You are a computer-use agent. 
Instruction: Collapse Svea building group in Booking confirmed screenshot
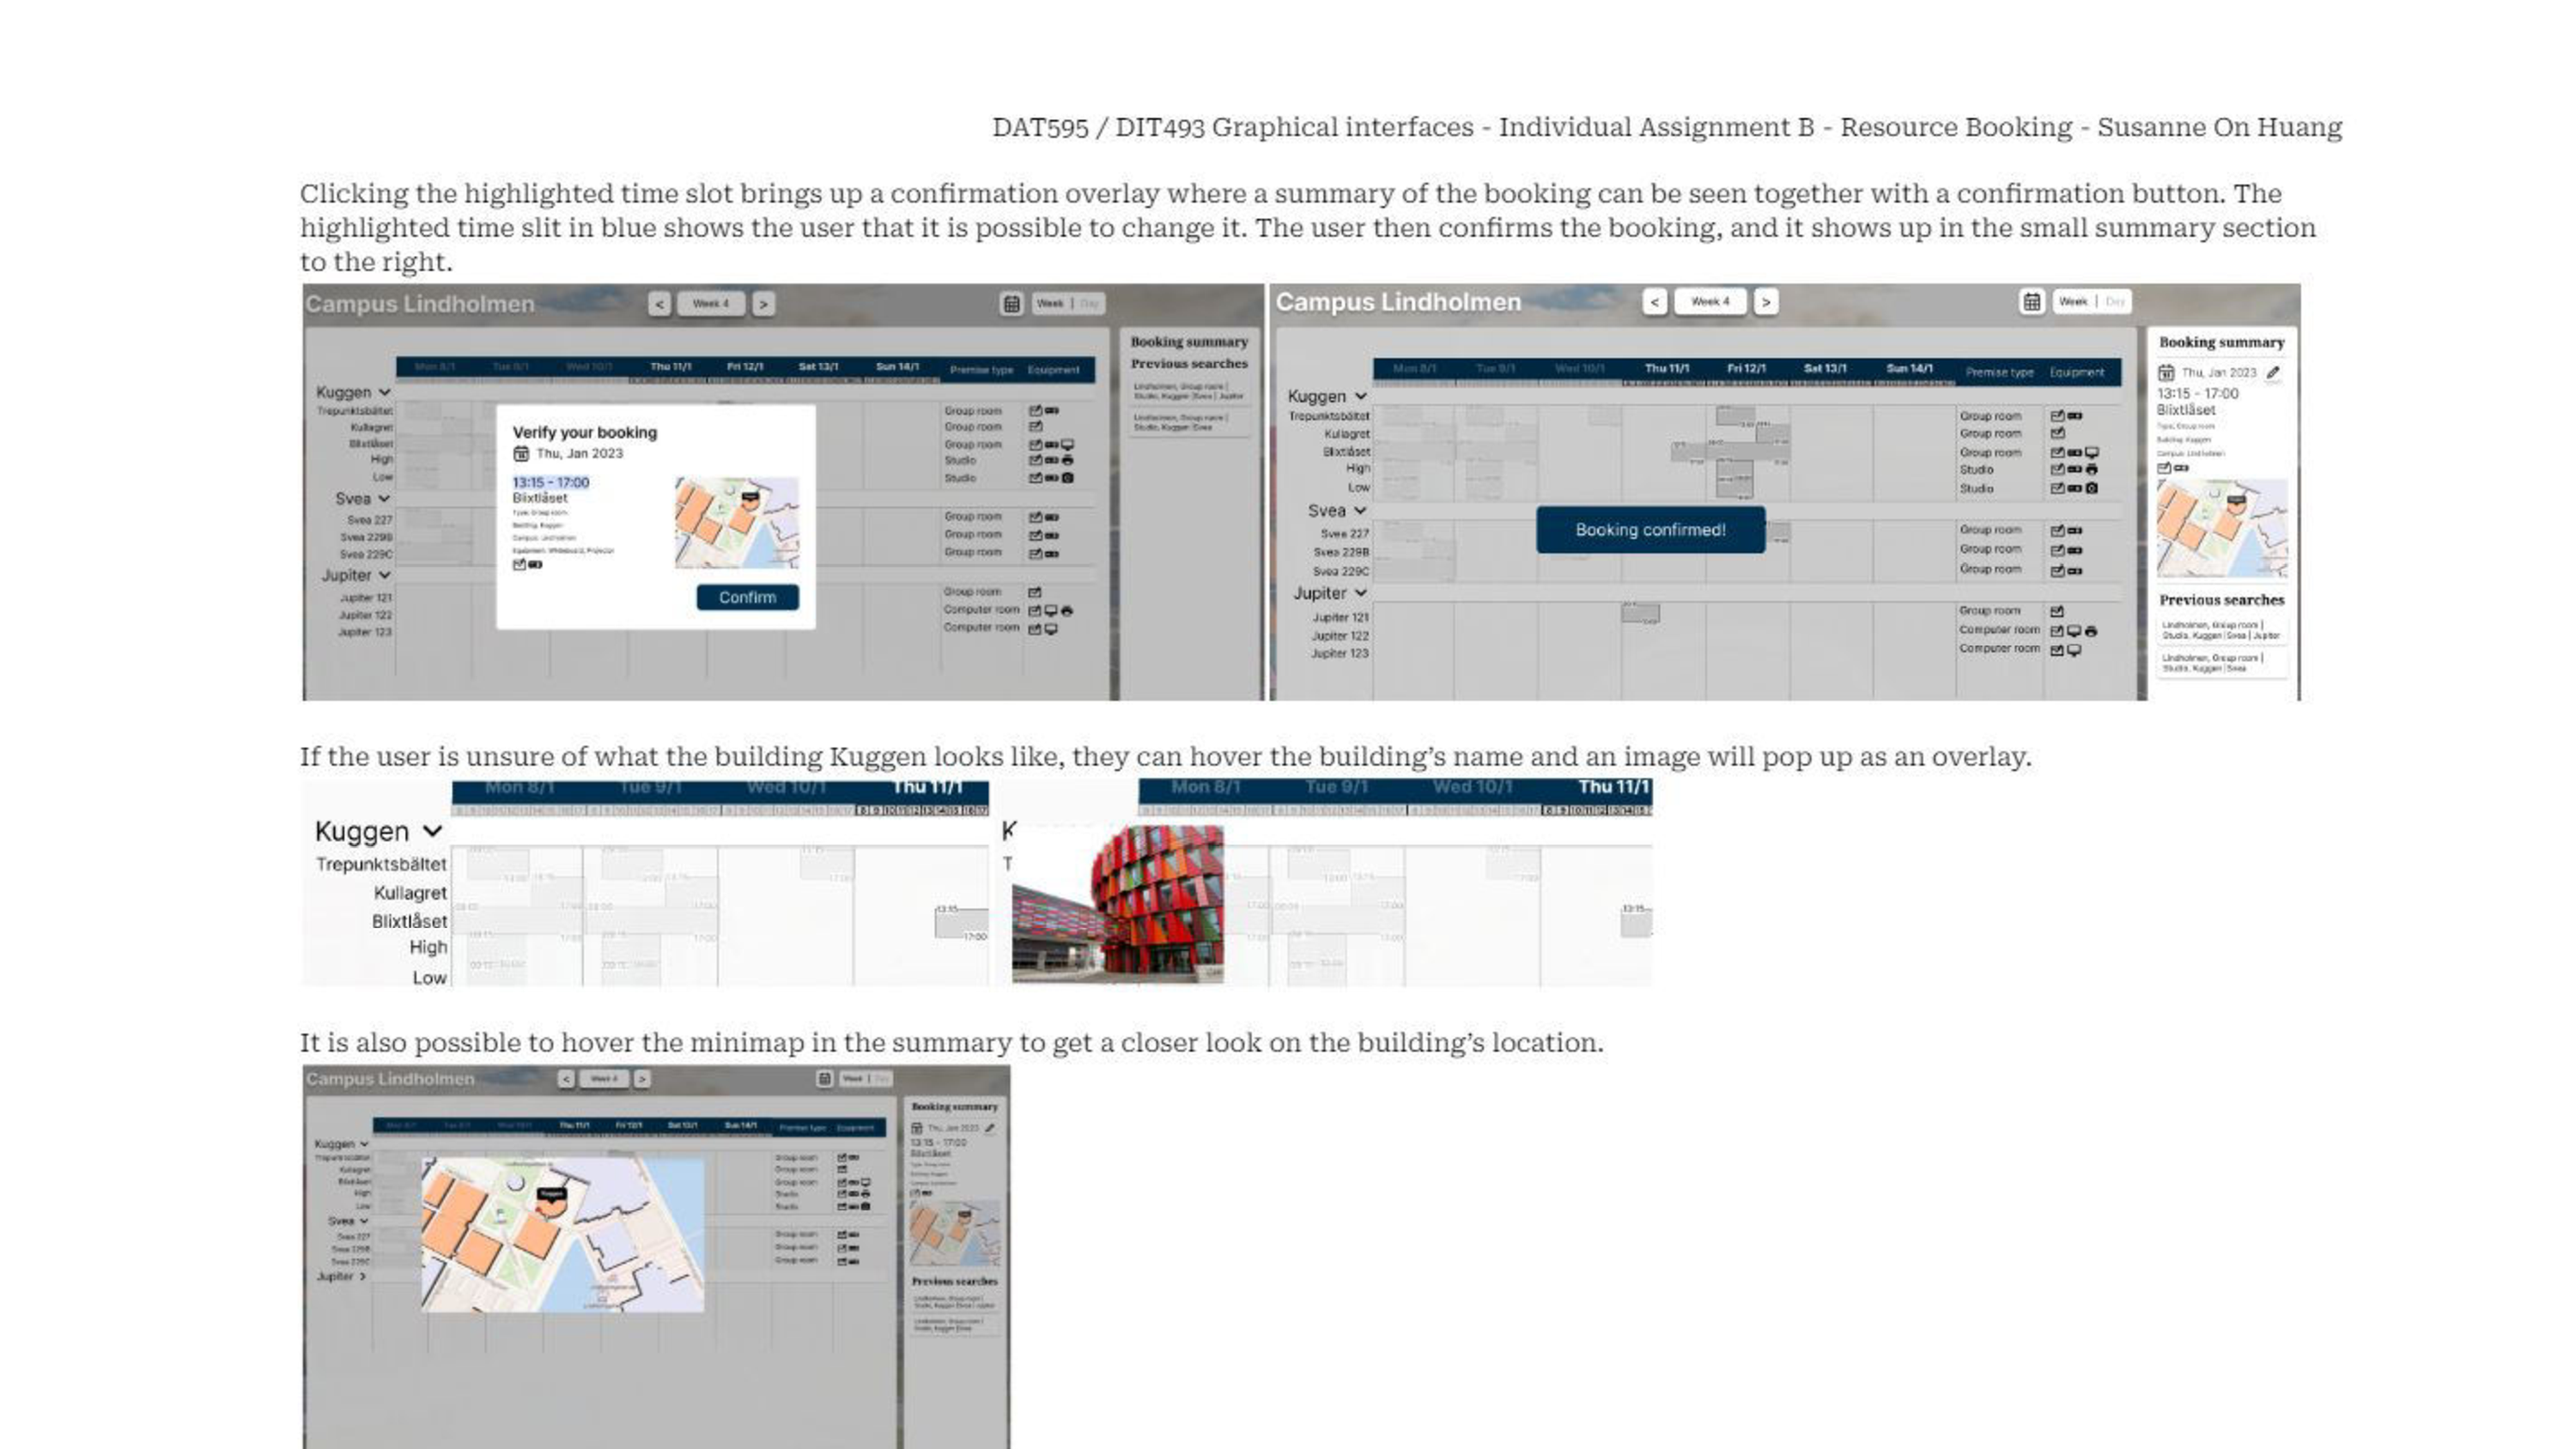coord(1360,510)
